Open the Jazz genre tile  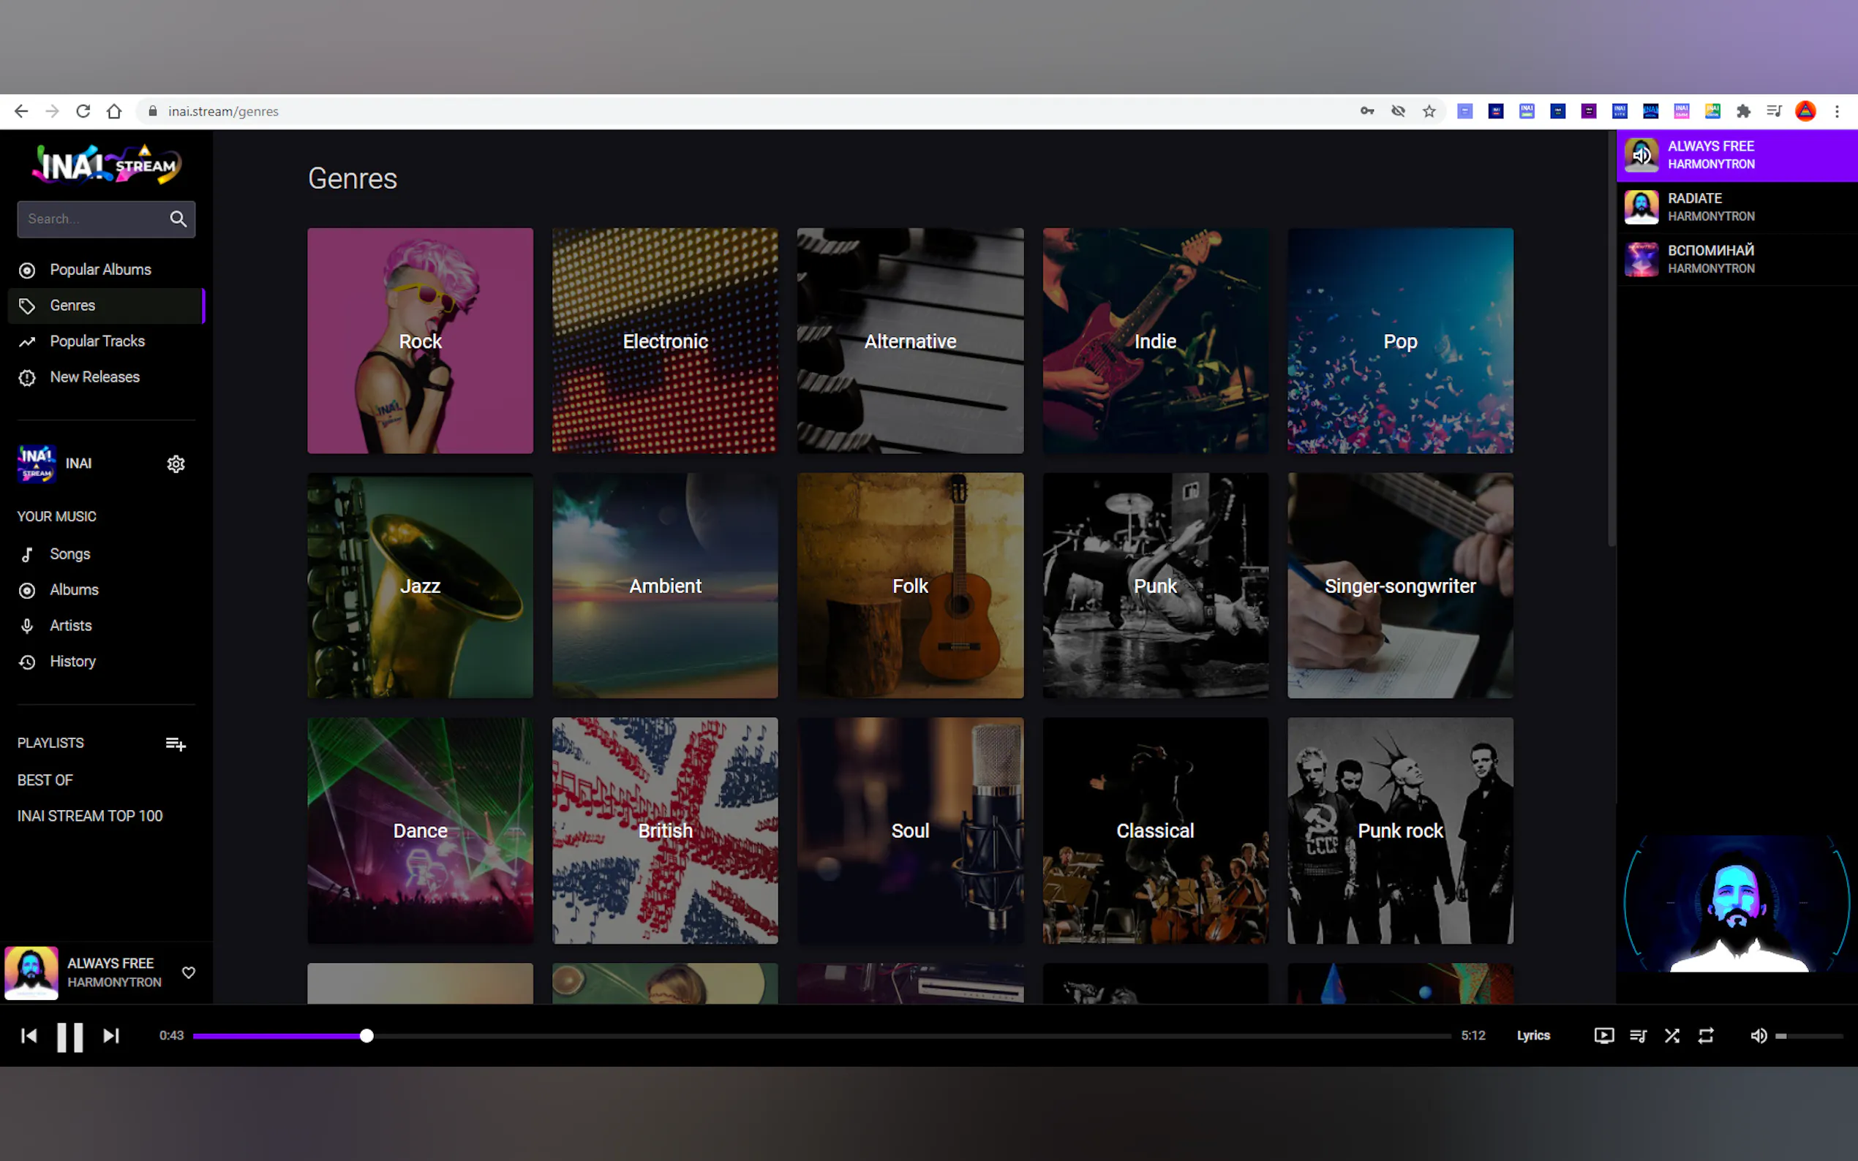[x=420, y=586]
